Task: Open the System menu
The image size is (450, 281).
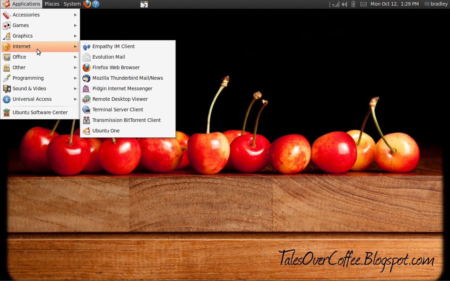Action: click(x=72, y=4)
